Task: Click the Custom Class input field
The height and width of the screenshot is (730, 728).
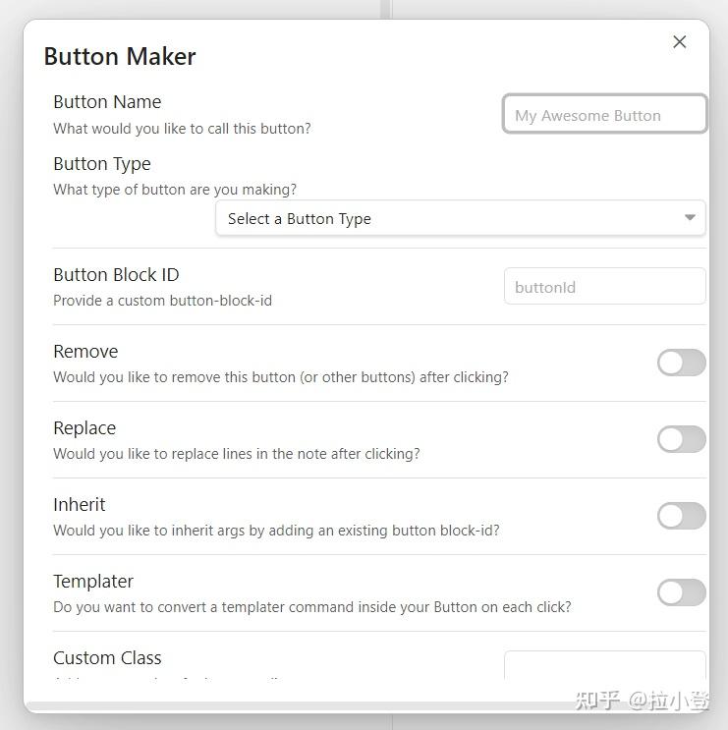Action: coord(604,665)
